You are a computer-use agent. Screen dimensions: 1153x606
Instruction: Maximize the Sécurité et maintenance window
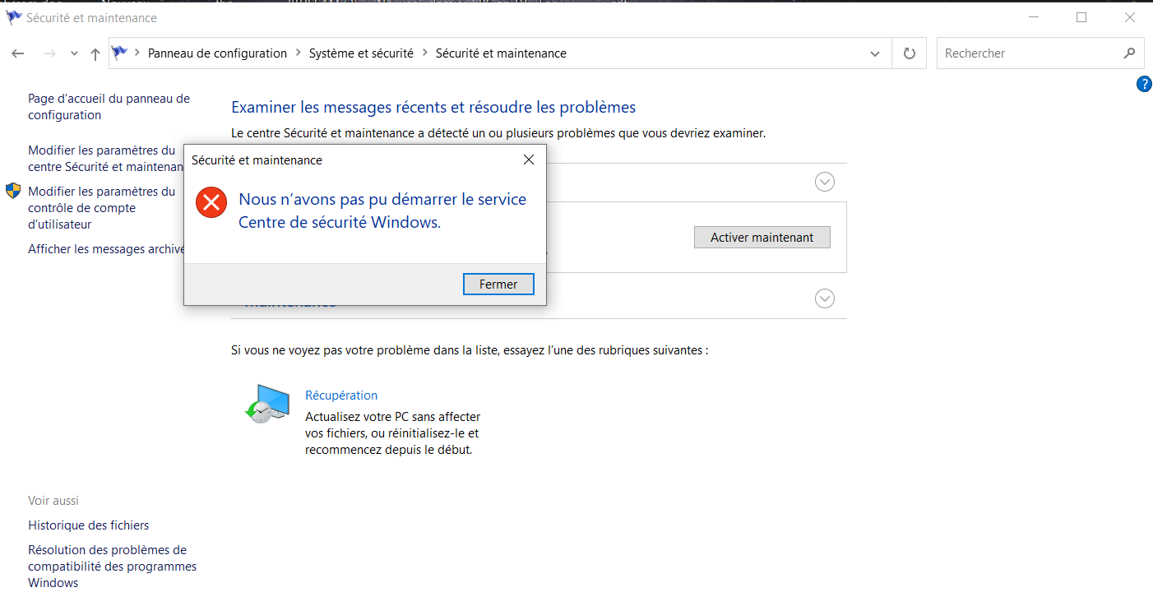(1081, 17)
